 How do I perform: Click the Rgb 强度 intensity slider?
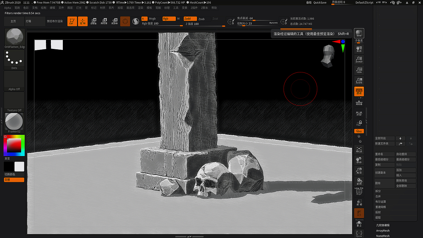click(x=162, y=24)
